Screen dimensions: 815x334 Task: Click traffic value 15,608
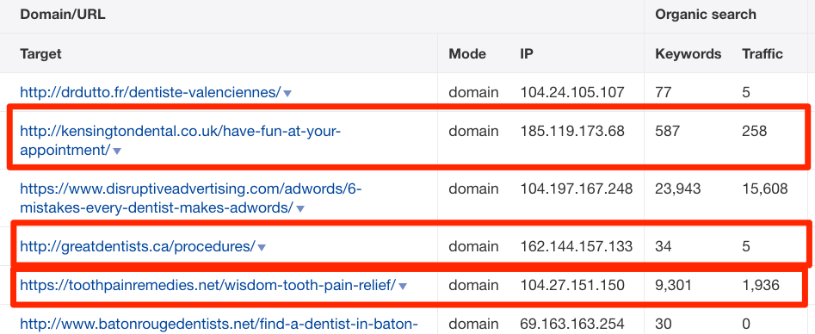pos(765,189)
